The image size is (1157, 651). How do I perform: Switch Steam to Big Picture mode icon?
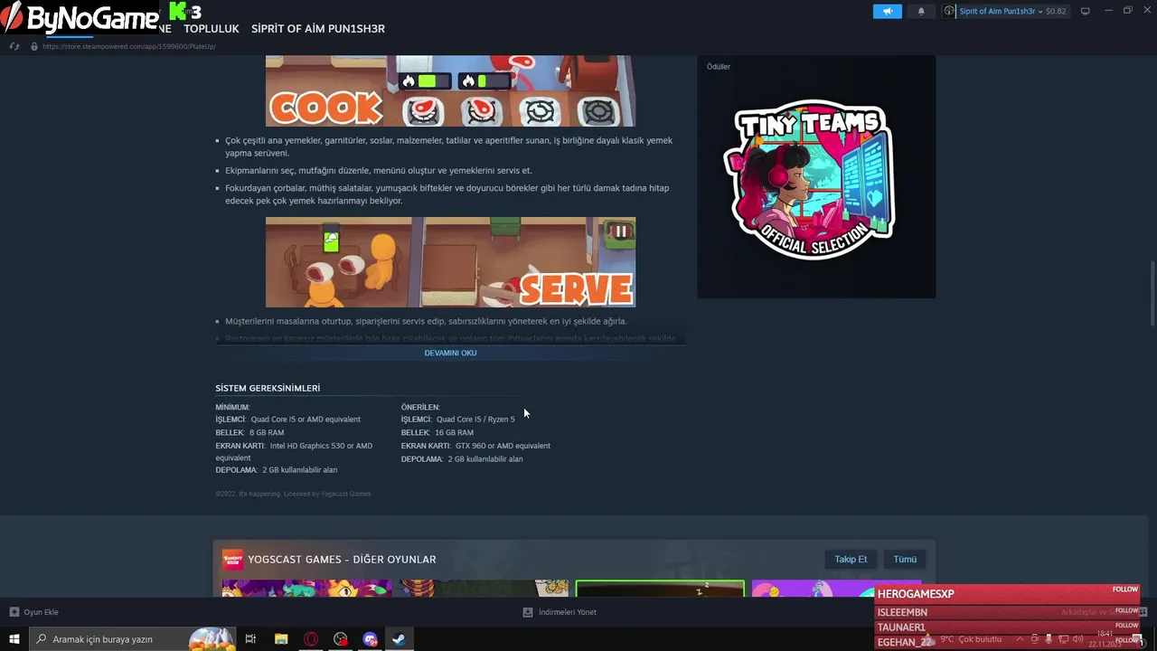pyautogui.click(x=1086, y=11)
